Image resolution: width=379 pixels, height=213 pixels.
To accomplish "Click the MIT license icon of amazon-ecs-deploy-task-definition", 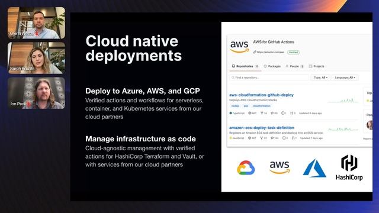I will (x=250, y=138).
